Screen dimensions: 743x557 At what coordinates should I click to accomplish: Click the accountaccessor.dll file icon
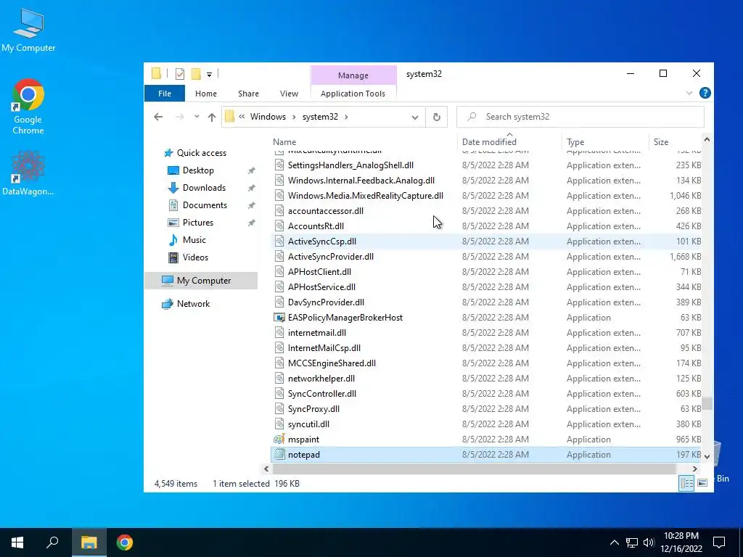(x=279, y=211)
